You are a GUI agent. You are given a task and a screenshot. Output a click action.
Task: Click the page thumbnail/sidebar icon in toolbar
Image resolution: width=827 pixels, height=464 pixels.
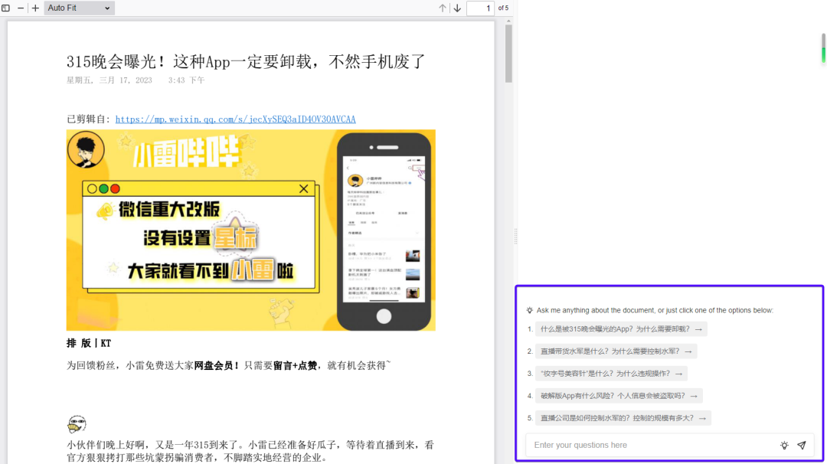click(x=7, y=8)
